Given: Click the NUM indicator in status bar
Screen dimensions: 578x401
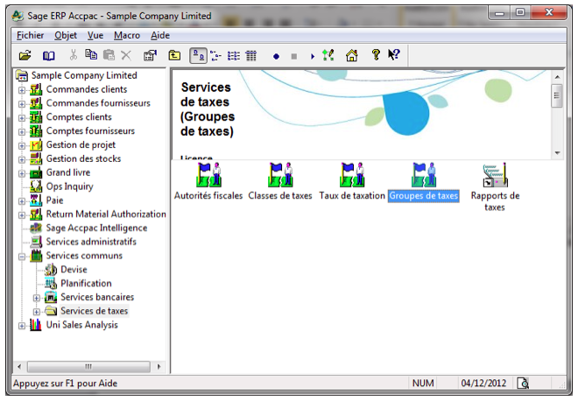Looking at the screenshot, I should click(x=423, y=383).
